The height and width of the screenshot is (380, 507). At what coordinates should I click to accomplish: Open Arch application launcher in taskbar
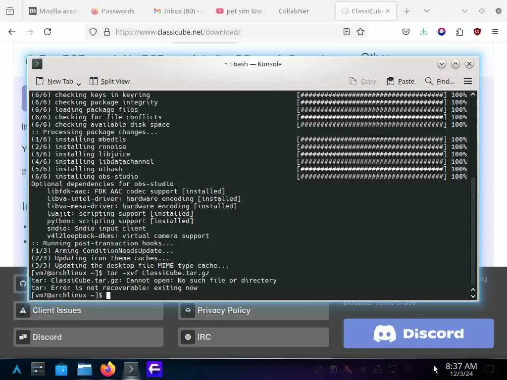17,369
